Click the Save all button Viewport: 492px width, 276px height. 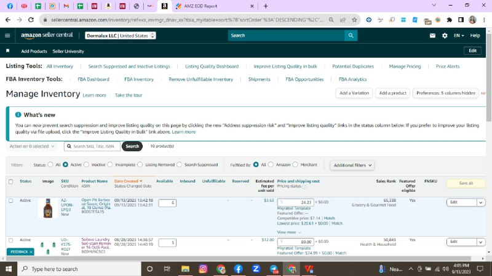click(466, 183)
